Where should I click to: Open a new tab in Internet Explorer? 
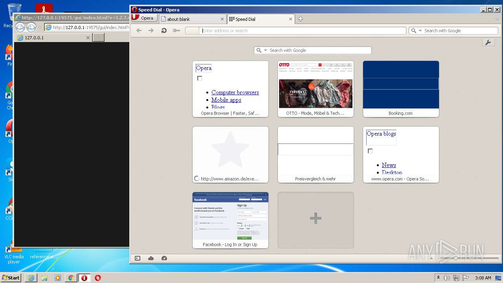coord(98,38)
